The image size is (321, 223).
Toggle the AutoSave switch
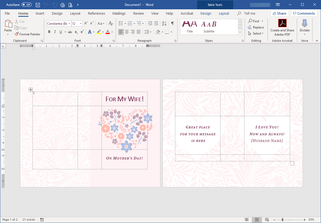click(27, 5)
